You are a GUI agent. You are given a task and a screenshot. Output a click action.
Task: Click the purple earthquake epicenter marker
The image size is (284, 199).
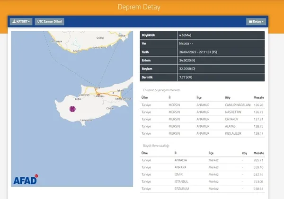pos(72,109)
